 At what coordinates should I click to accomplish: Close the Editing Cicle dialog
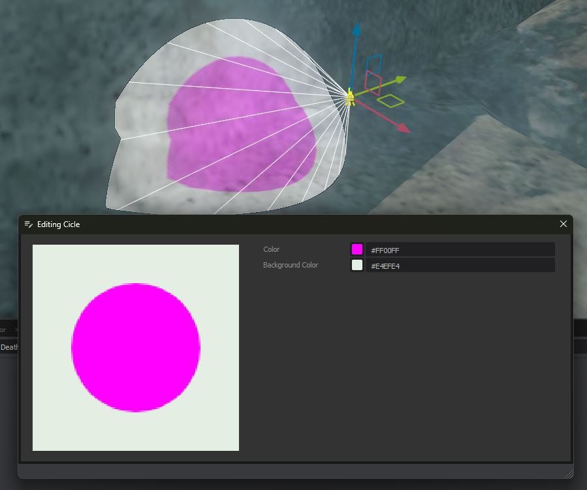point(563,224)
